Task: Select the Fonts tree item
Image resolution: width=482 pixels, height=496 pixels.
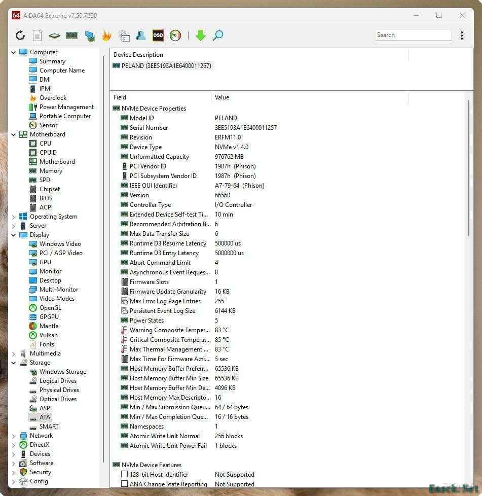Action: tap(47, 344)
